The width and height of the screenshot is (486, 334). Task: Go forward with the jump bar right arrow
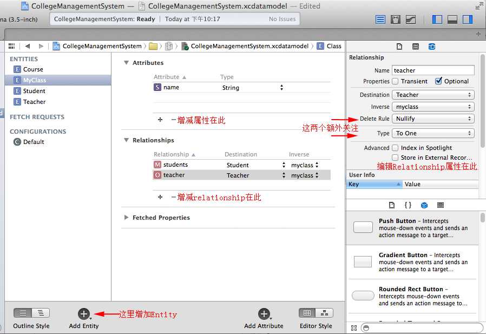[x=41, y=46]
